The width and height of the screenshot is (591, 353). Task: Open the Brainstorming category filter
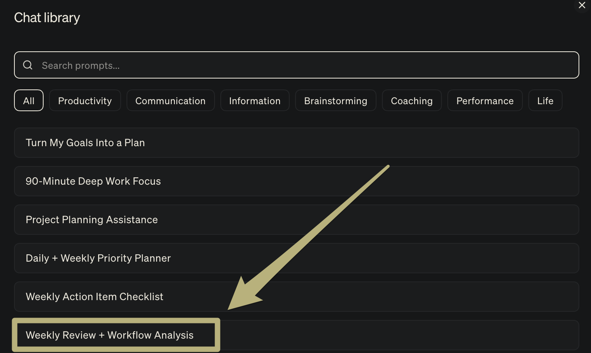(335, 101)
